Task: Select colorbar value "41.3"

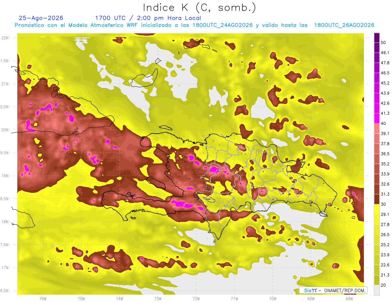Action: pos(385,113)
